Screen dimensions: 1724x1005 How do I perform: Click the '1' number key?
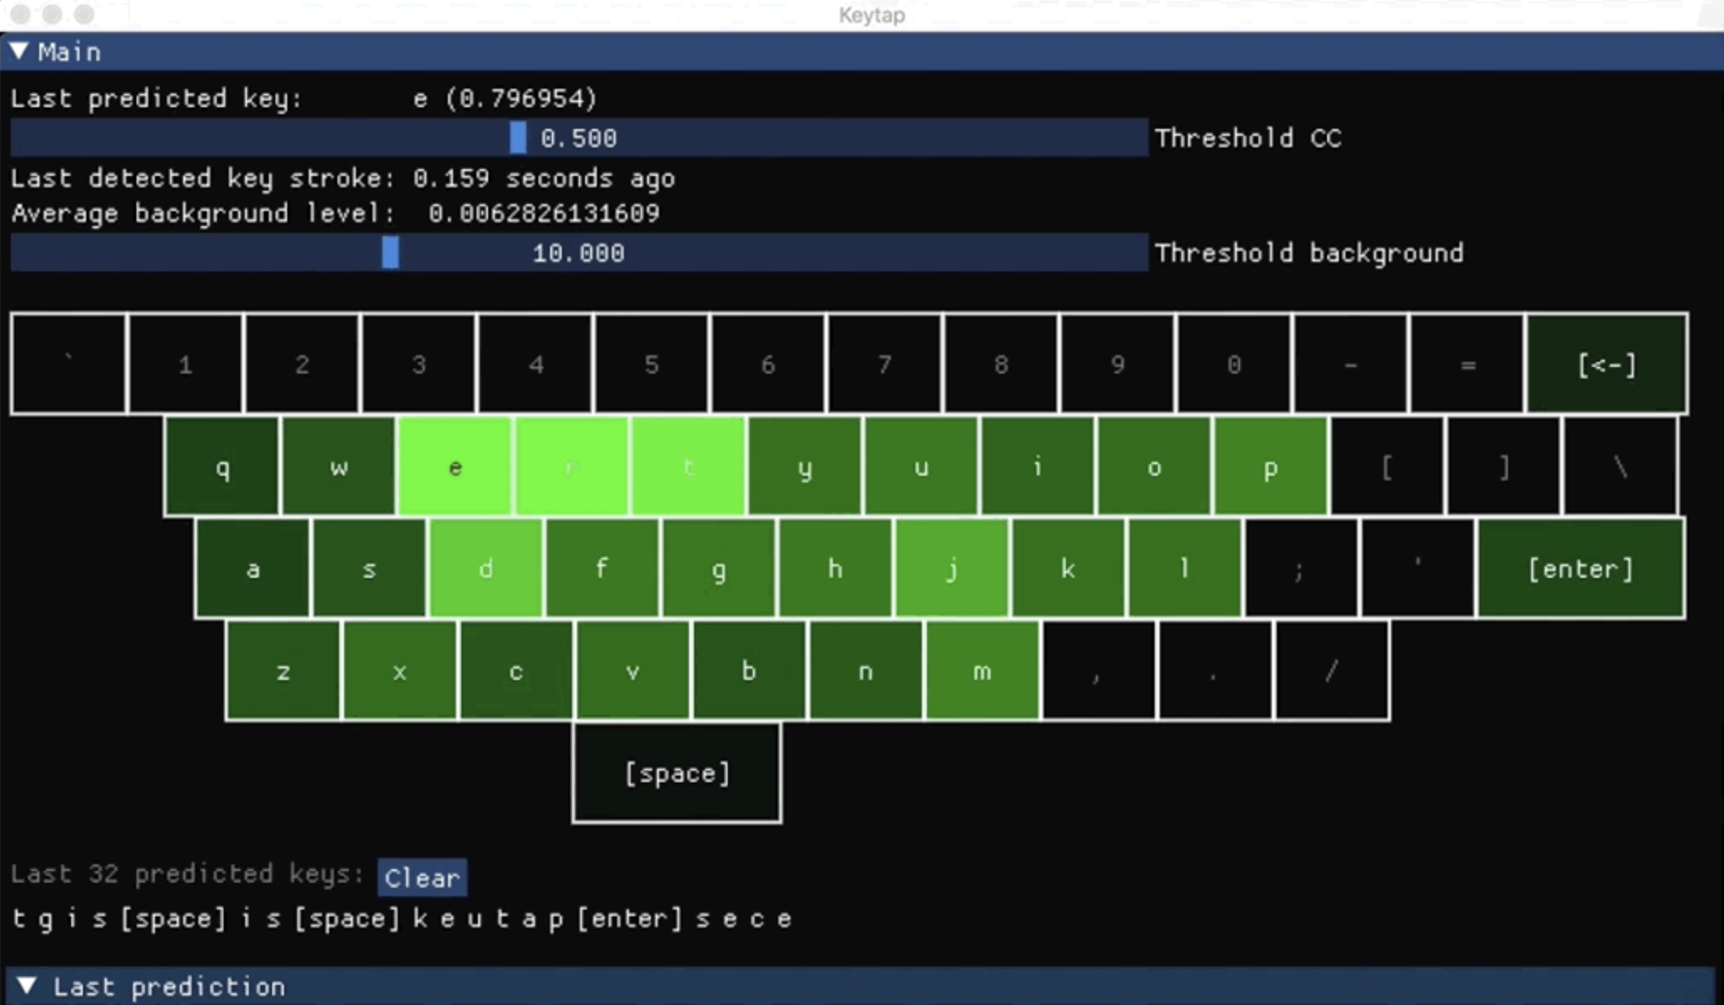click(184, 363)
